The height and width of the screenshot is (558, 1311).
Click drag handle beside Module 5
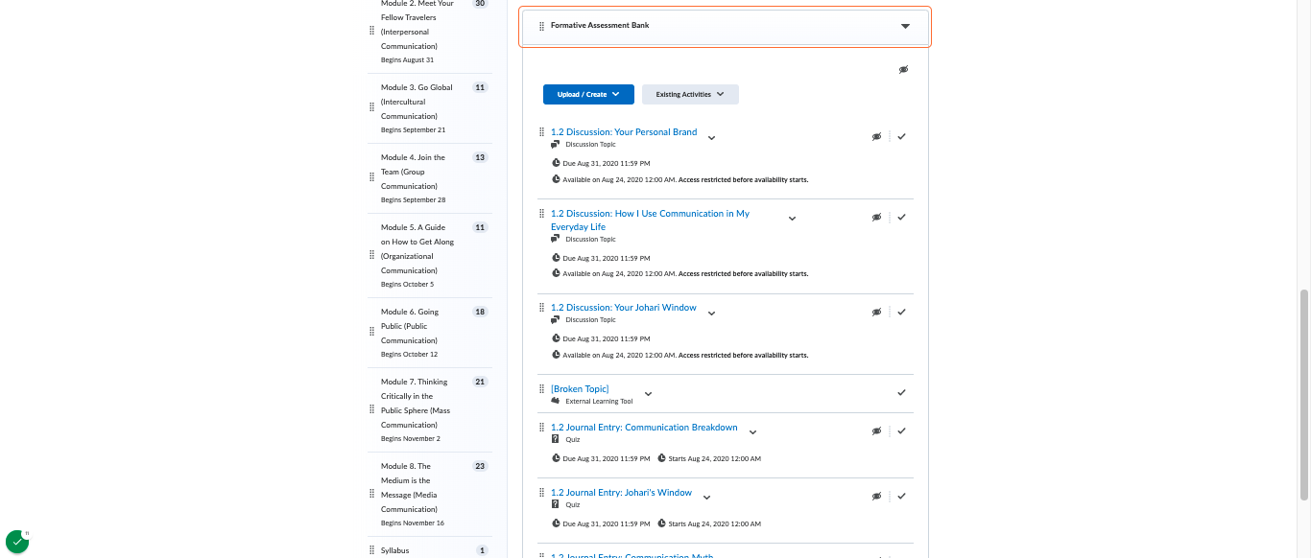point(371,256)
